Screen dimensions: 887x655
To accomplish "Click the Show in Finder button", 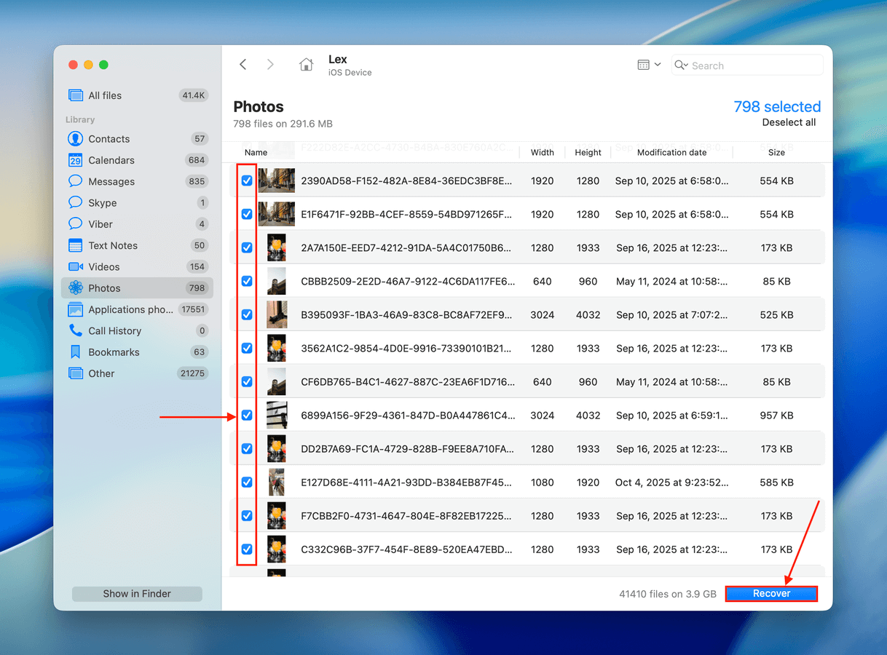I will coord(137,594).
